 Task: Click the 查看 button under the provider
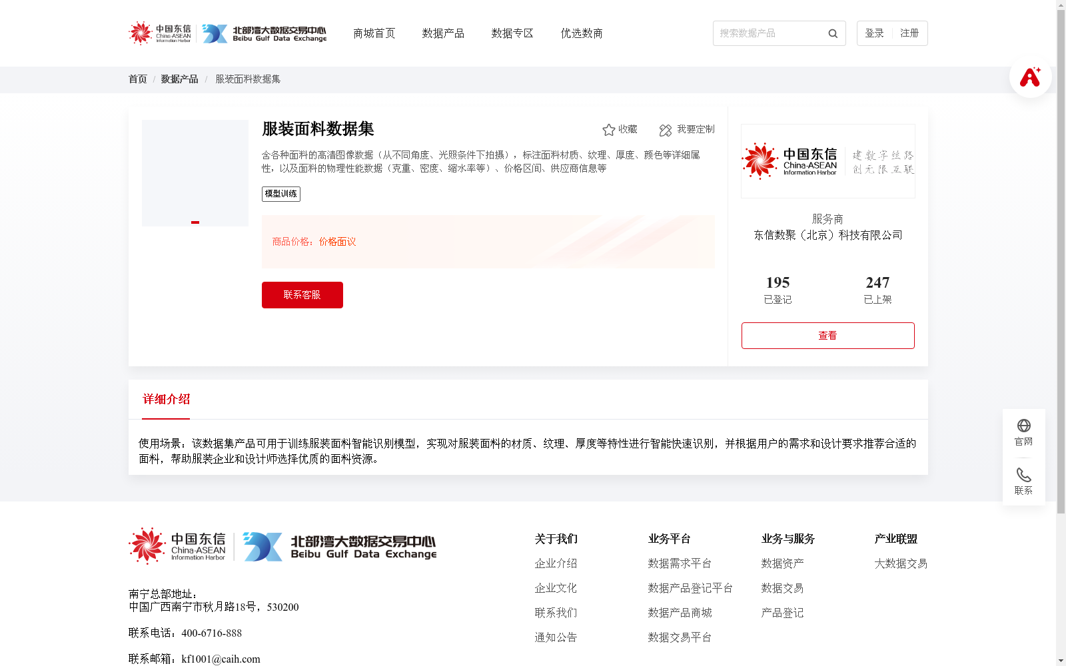pos(828,336)
